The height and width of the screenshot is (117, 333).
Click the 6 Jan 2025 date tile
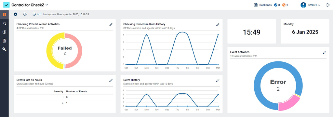click(305, 32)
